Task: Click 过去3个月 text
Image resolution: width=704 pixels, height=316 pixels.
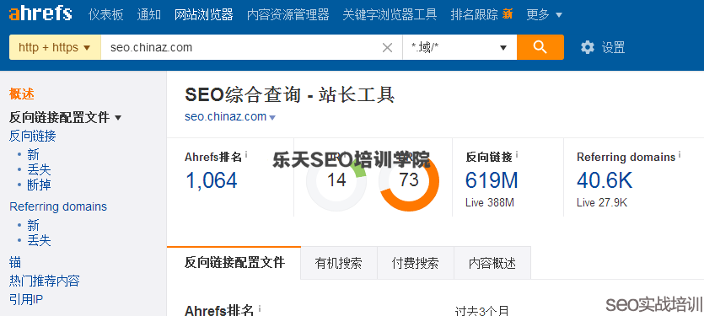Action: 482,311
